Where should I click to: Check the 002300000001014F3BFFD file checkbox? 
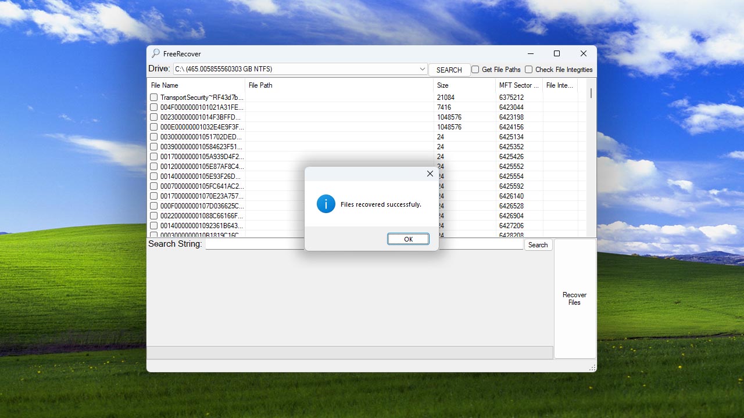(154, 117)
